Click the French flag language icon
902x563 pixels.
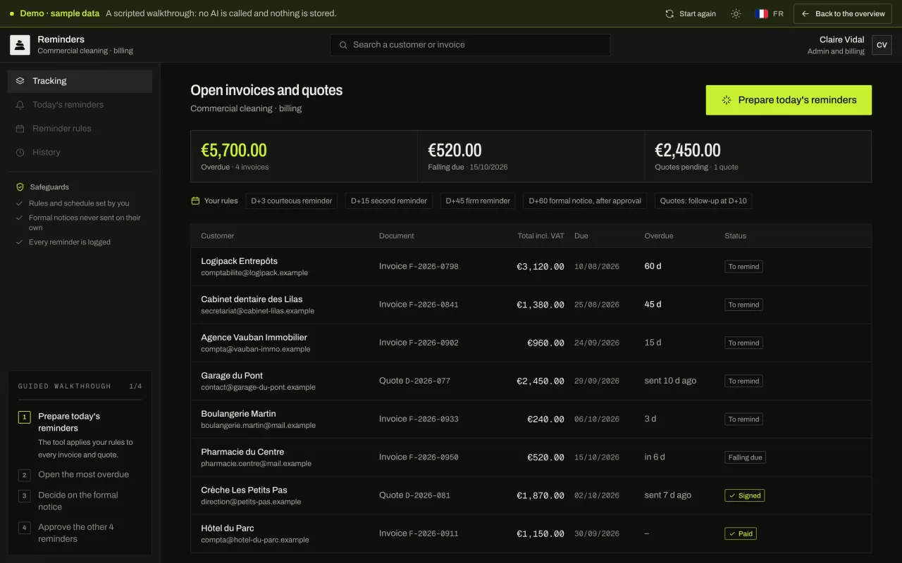tap(762, 13)
